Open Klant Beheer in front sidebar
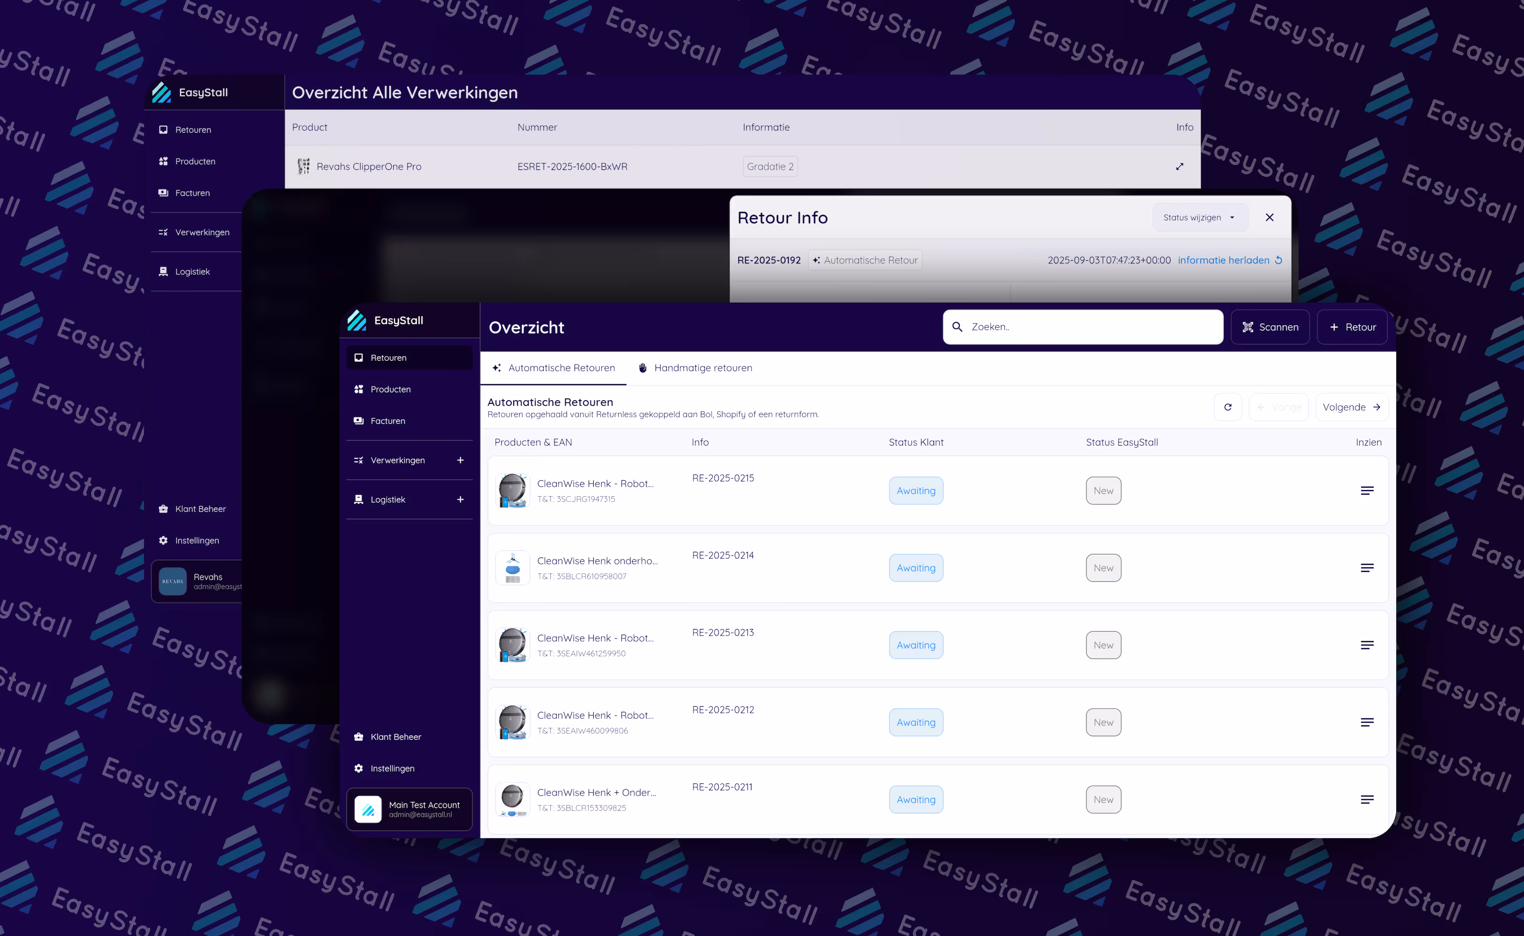The image size is (1524, 936). click(395, 737)
